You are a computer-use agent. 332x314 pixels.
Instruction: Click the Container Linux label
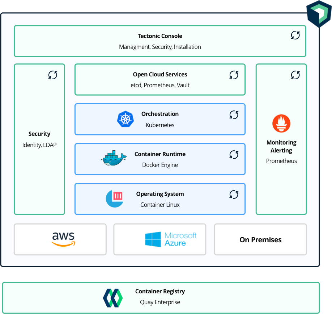tap(160, 205)
